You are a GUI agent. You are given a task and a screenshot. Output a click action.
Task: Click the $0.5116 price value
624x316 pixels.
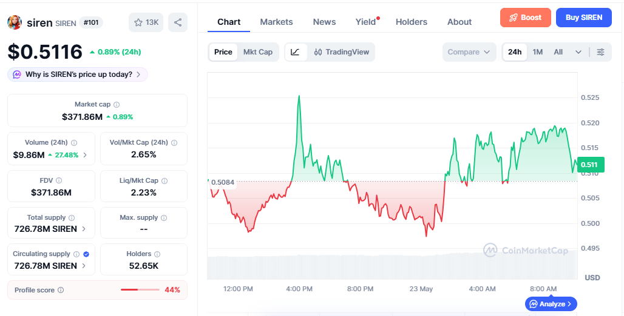[45, 52]
